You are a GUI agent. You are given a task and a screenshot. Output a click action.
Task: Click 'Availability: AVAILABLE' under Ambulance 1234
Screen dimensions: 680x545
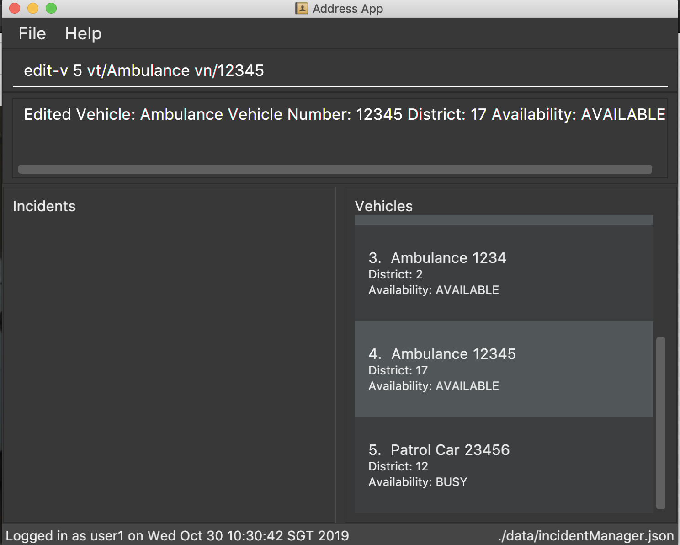point(434,290)
